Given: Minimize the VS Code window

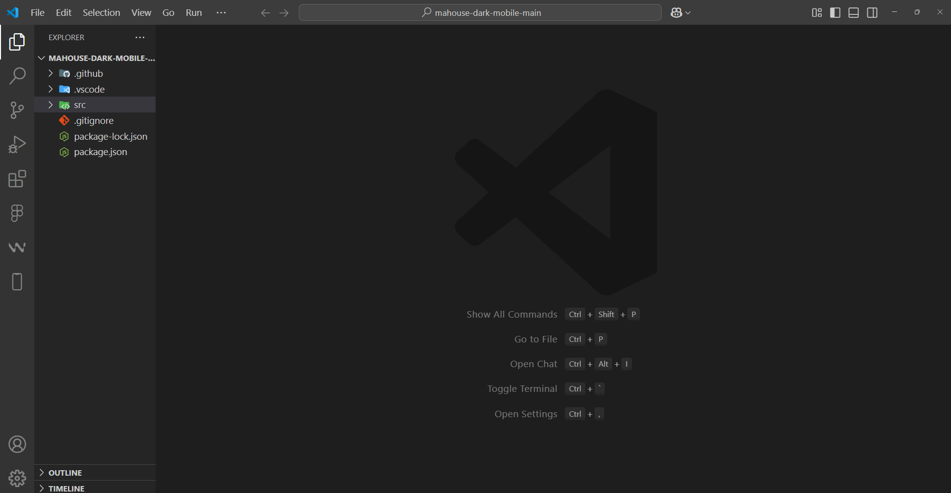Looking at the screenshot, I should coord(895,12).
